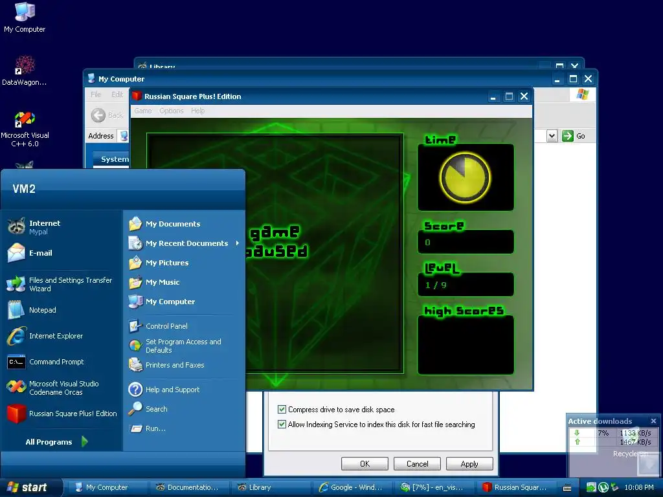Toggle Compress drive to save disk space
Screen dimensions: 663x497
pos(282,409)
